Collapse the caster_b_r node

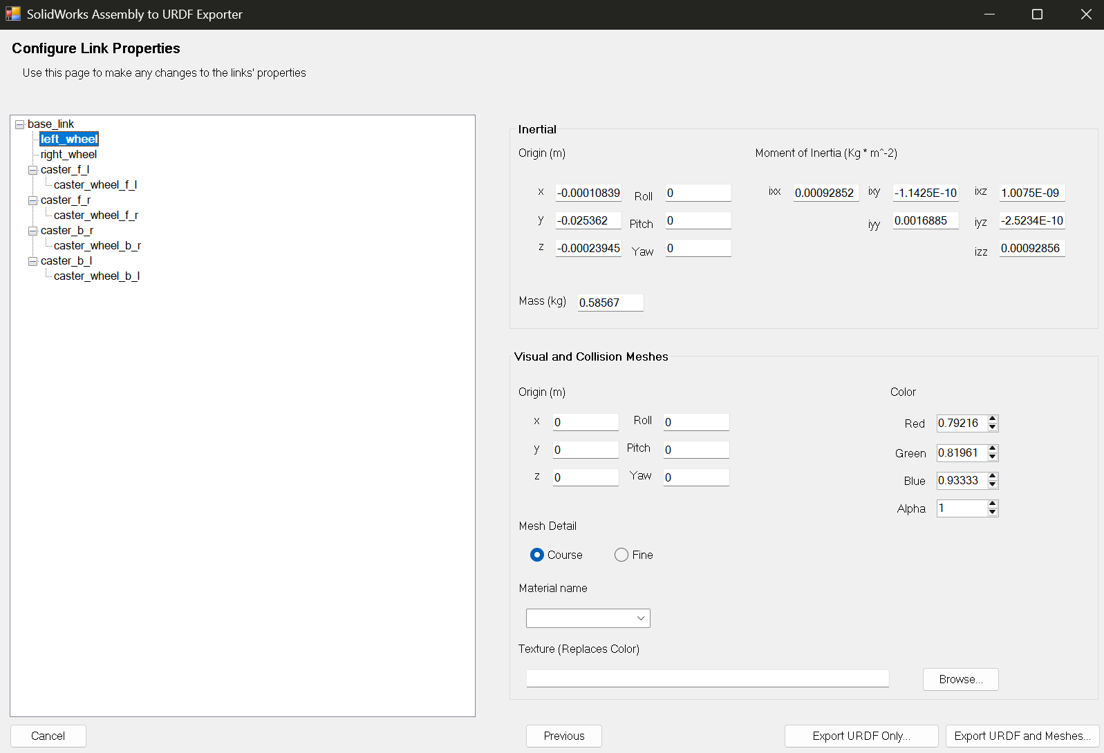coord(32,231)
